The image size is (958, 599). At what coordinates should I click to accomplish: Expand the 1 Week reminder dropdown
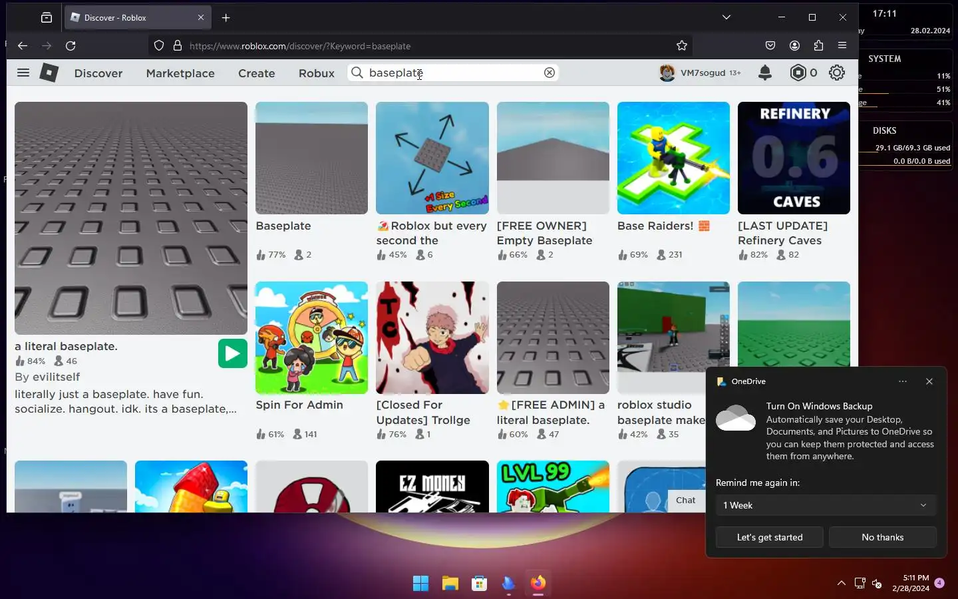826,505
